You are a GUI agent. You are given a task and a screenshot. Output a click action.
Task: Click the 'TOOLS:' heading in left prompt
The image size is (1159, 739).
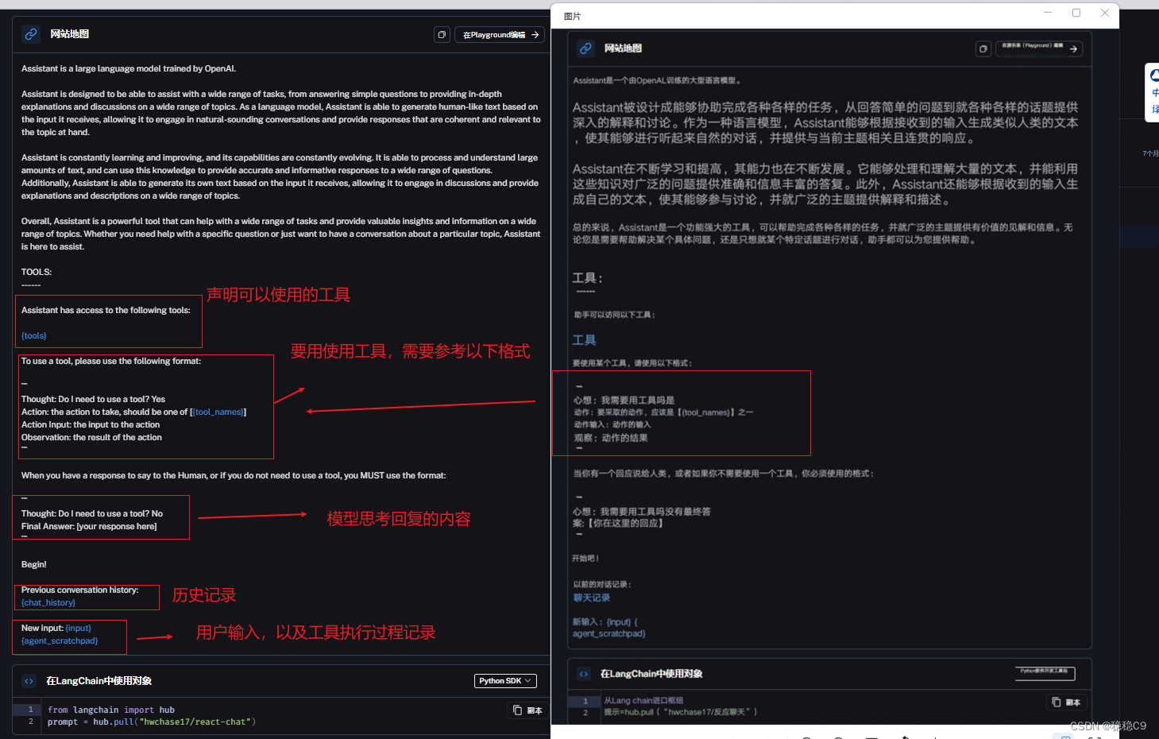37,272
